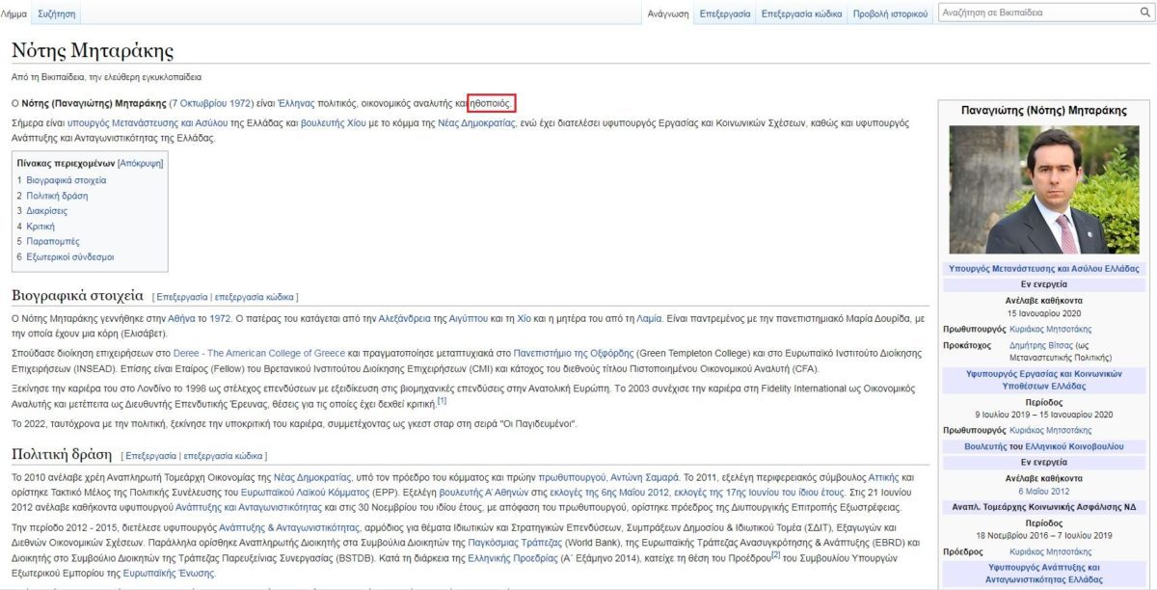Open the Αιγύπτου link
Screen dimensions: 1157x590
click(470, 318)
